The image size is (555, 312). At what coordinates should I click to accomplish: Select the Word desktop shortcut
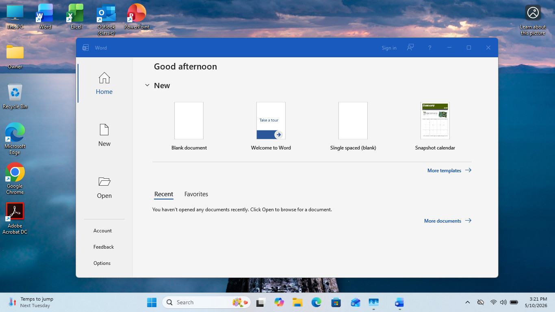point(45,17)
